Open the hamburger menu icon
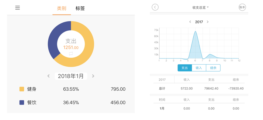The height and width of the screenshot is (120, 263). pyautogui.click(x=17, y=8)
